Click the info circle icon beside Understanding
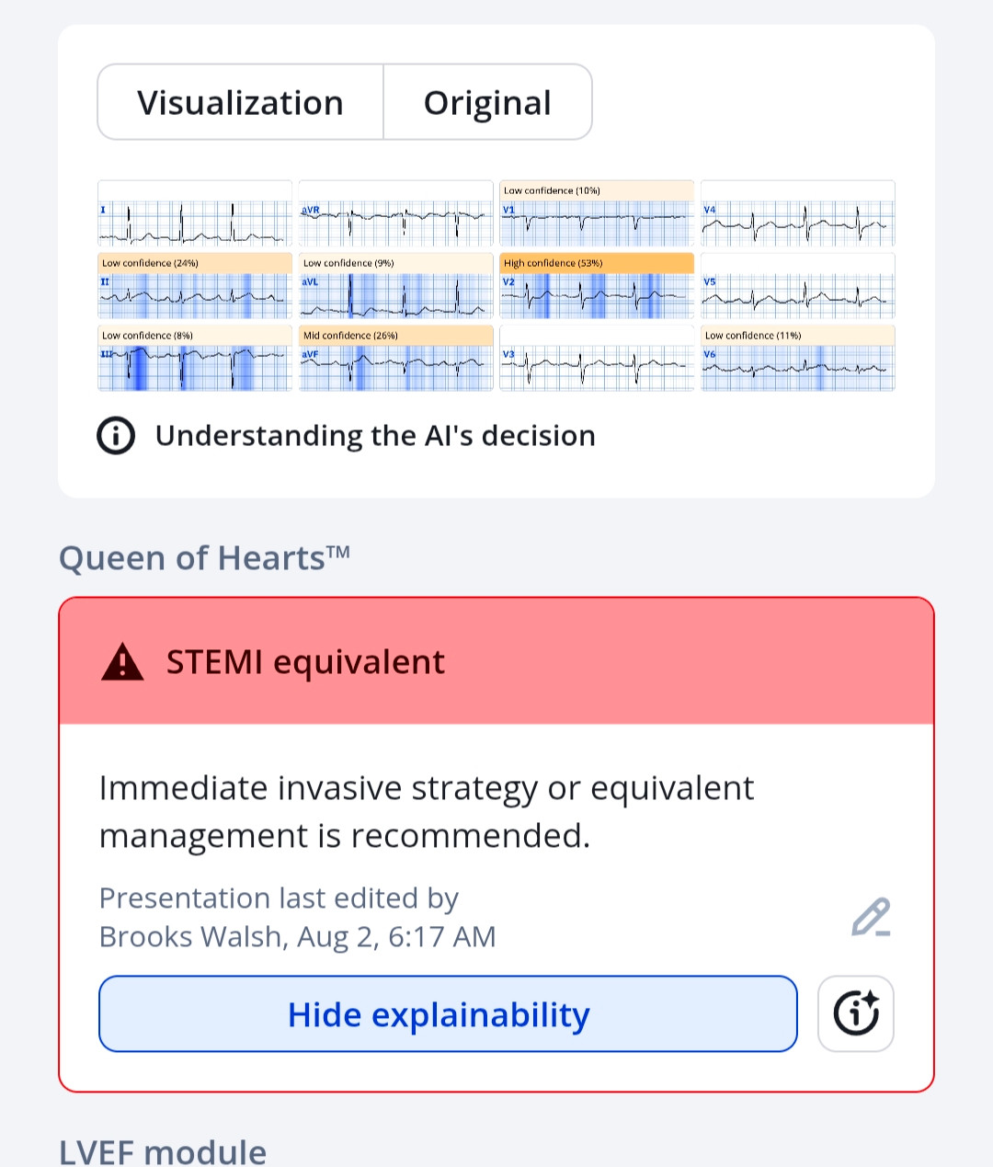The width and height of the screenshot is (993, 1167). [116, 436]
